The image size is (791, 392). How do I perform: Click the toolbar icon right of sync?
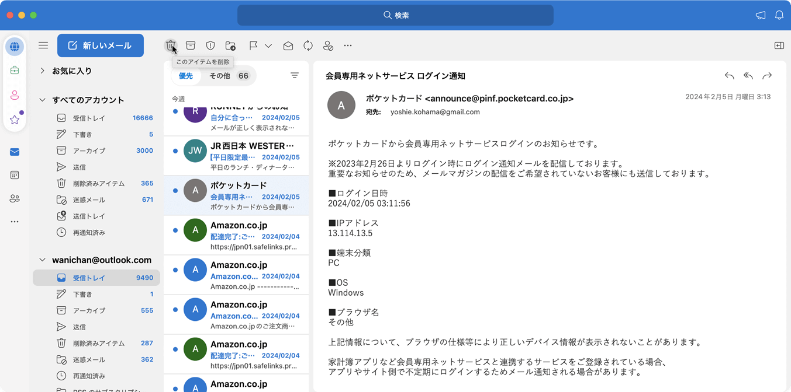click(x=328, y=45)
